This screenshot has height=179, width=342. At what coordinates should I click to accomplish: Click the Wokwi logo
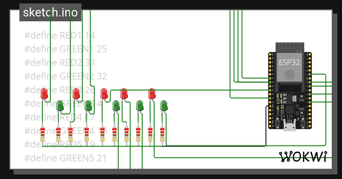pyautogui.click(x=304, y=156)
